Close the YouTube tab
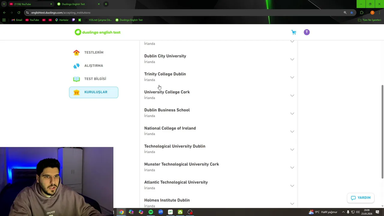384x216 pixels. click(51, 4)
